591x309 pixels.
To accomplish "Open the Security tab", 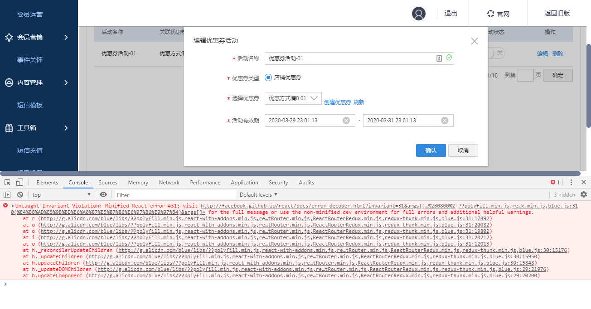I will point(278,182).
